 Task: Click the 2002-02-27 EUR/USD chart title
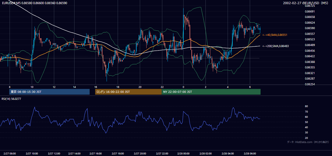click(x=306, y=3)
